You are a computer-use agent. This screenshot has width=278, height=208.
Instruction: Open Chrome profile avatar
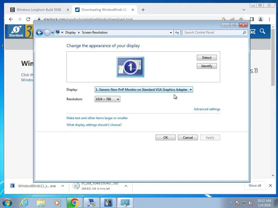click(260, 19)
